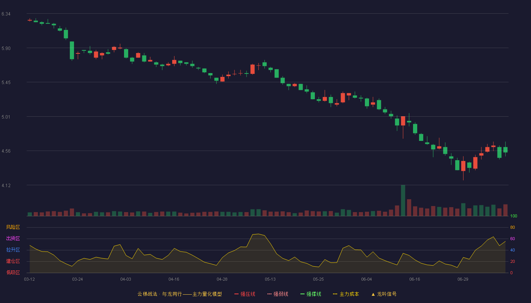531x303 pixels.
Task: Click the 04-28 date label
Action: coord(222,279)
